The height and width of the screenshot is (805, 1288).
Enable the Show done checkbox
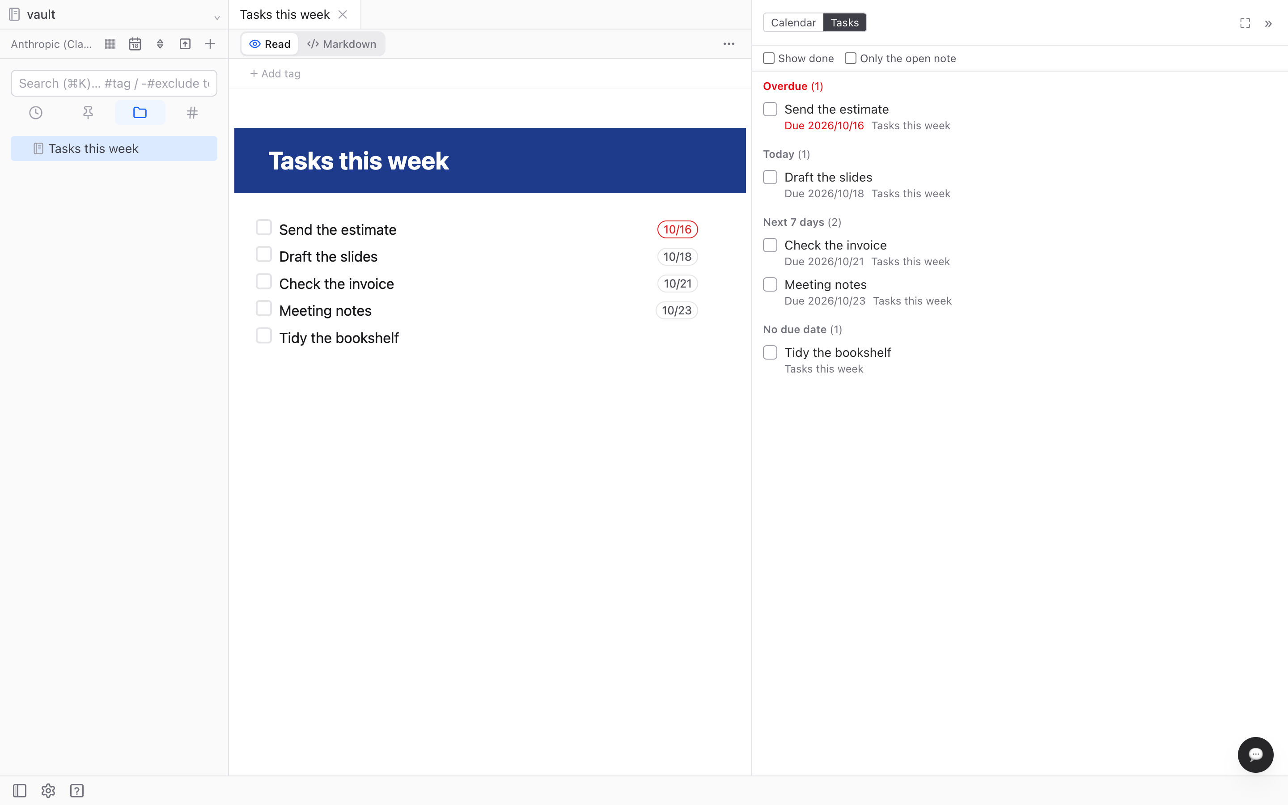[768, 59]
